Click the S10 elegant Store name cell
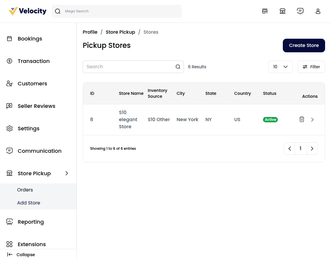This screenshot has width=331, height=260. (x=128, y=119)
